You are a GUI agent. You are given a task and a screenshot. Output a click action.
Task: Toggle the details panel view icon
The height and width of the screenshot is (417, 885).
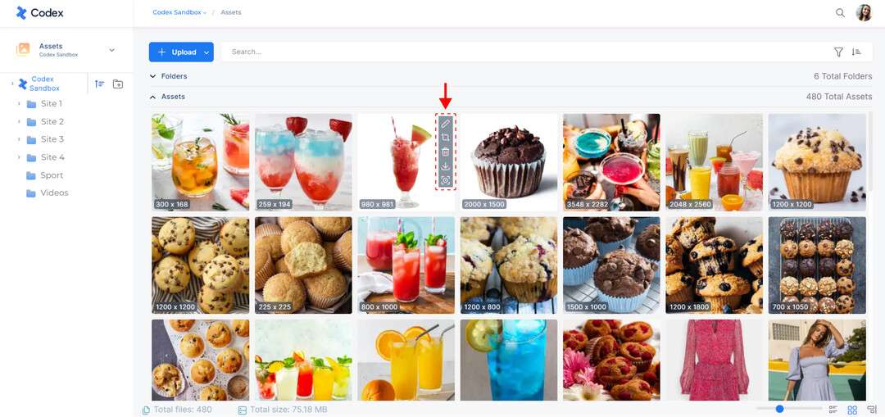pos(872,410)
